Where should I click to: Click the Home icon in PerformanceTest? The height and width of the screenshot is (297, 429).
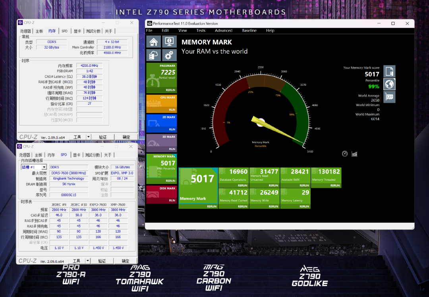tap(153, 42)
